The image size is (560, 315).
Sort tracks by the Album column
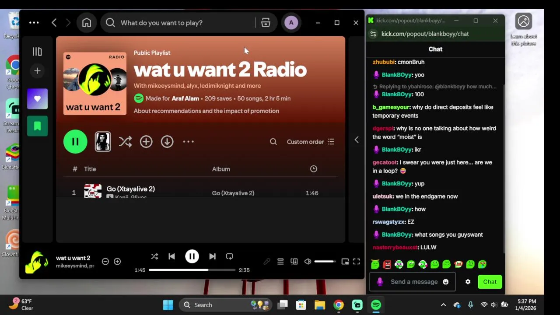pyautogui.click(x=221, y=169)
